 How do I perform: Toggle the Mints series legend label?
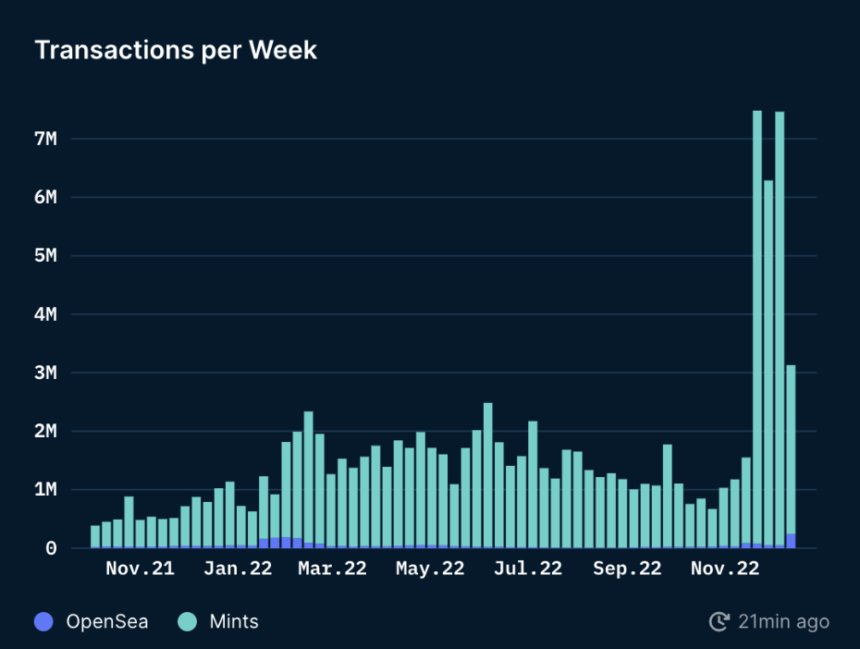(x=234, y=621)
